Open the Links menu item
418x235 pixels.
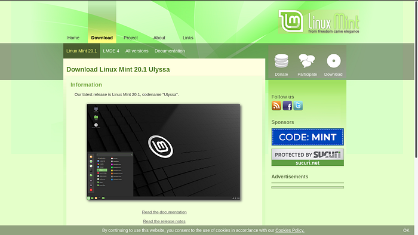188,38
